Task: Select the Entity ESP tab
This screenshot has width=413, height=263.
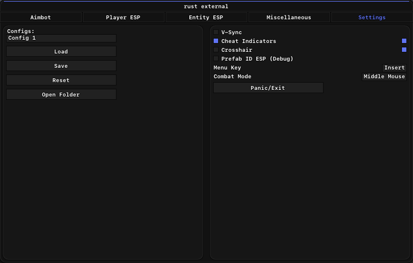Action: [x=206, y=17]
